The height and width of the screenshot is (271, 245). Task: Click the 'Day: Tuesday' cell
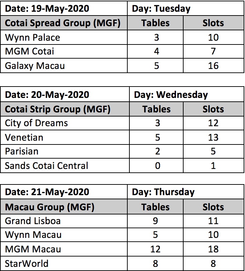186,9
